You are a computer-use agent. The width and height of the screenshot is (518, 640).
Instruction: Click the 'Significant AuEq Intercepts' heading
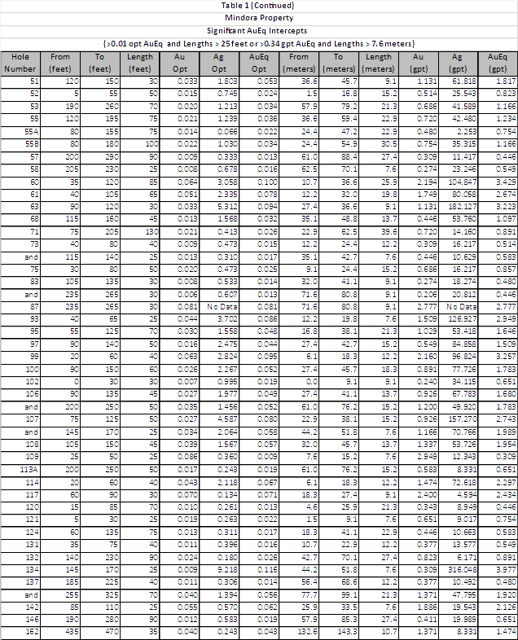click(x=257, y=31)
